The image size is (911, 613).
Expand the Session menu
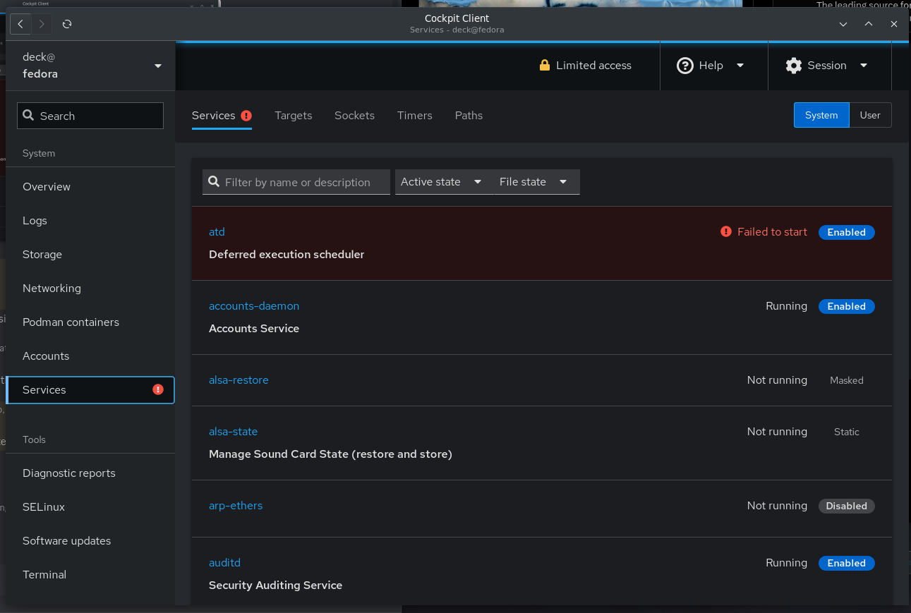pyautogui.click(x=829, y=66)
